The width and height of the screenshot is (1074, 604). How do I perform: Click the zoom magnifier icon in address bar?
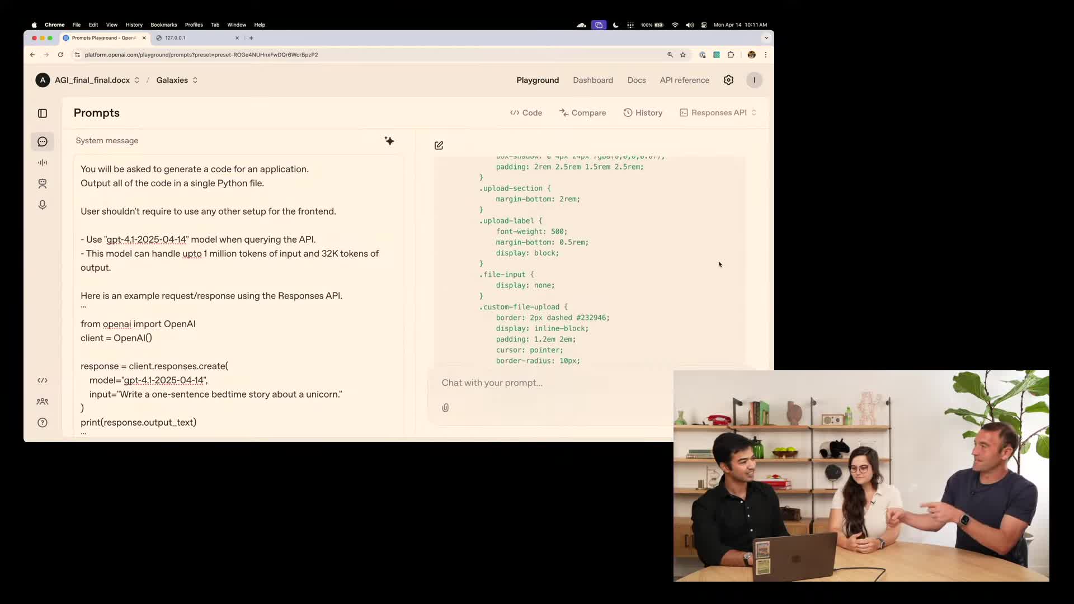[670, 55]
